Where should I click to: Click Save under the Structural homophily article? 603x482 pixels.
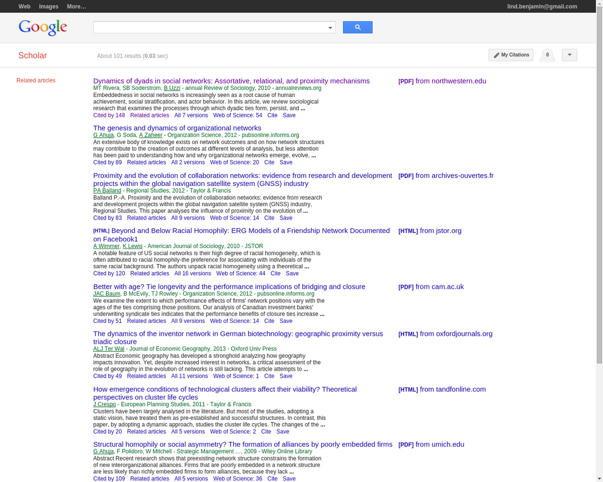[x=289, y=479]
